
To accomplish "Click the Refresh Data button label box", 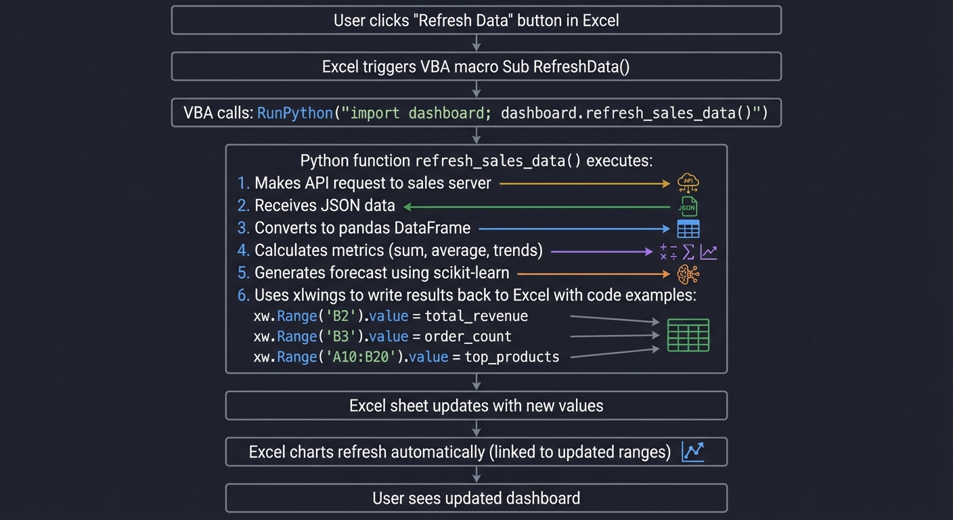I will pyautogui.click(x=476, y=20).
